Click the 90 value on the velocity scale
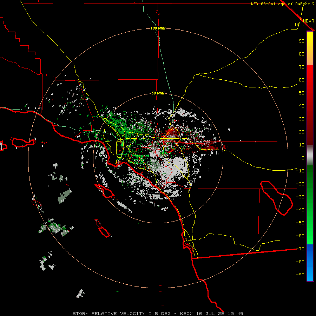Viewport: 316px width, 316px height. (x=302, y=41)
